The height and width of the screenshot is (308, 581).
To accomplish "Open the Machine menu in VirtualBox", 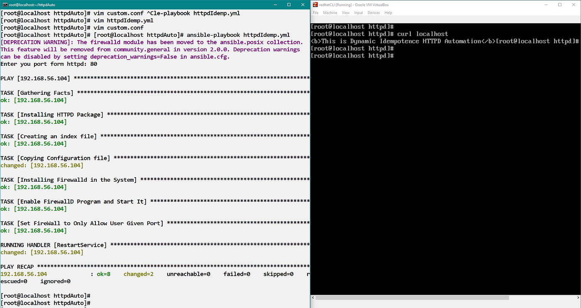I will (x=330, y=13).
